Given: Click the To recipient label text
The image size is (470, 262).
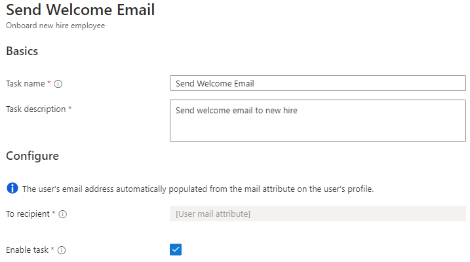Looking at the screenshot, I should (x=28, y=214).
